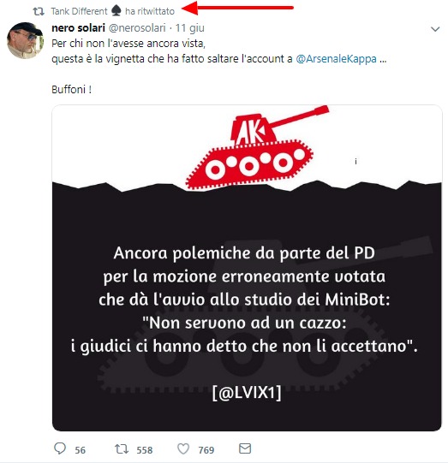
Task: View the 56 replies count
Action: point(80,450)
